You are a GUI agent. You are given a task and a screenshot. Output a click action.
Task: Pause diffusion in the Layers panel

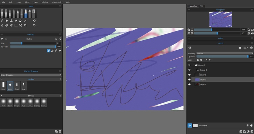click(240, 48)
